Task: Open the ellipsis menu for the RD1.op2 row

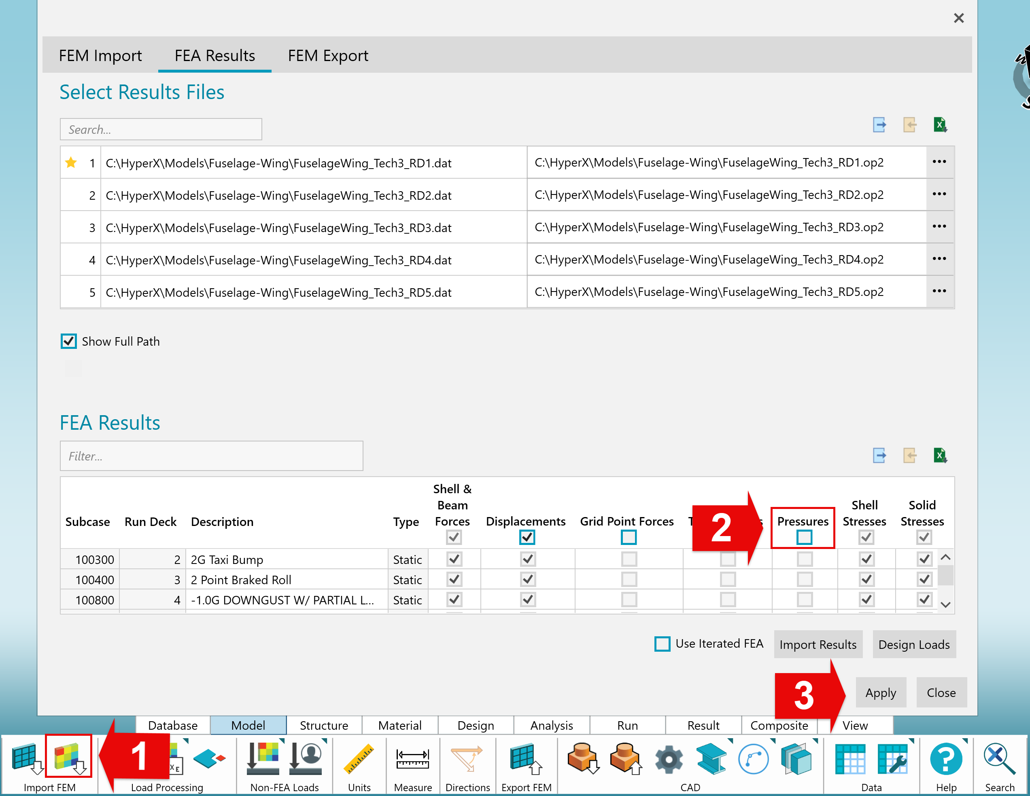Action: (x=939, y=162)
